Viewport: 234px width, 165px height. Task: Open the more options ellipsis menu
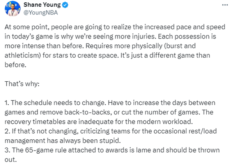(225, 5)
